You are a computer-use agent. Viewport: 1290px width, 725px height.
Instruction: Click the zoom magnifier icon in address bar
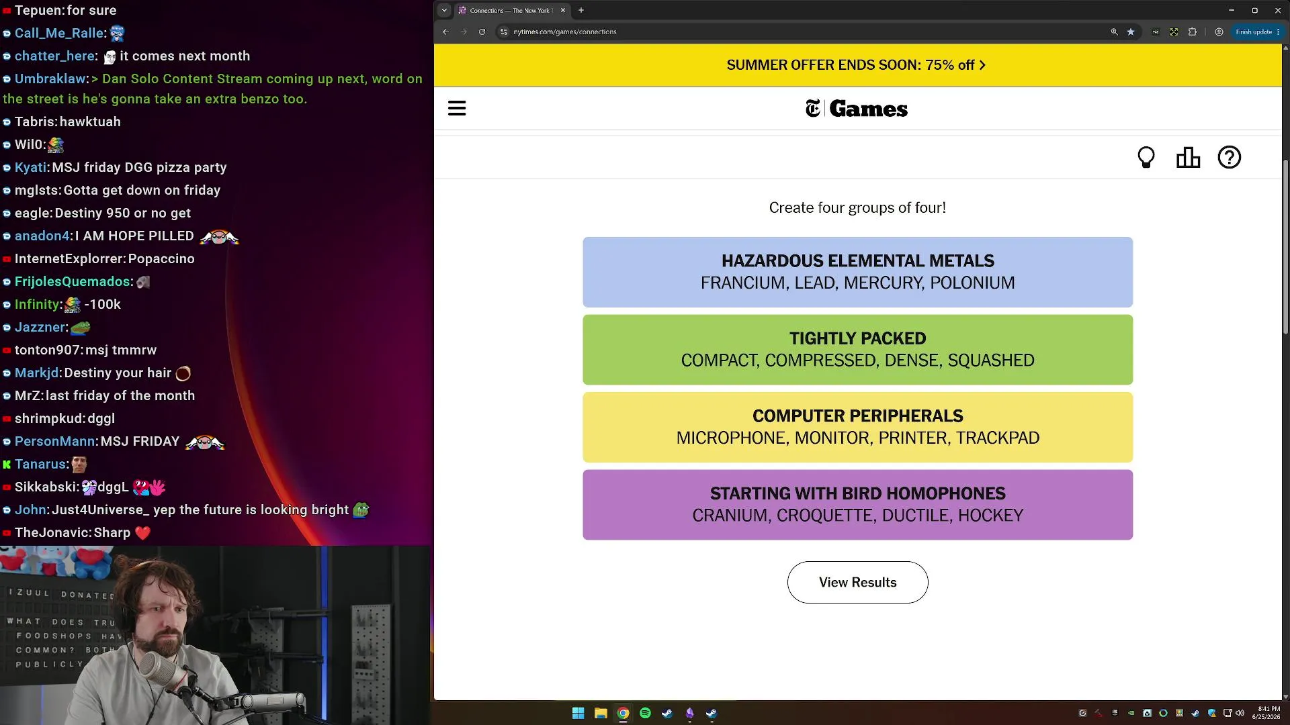click(x=1114, y=32)
